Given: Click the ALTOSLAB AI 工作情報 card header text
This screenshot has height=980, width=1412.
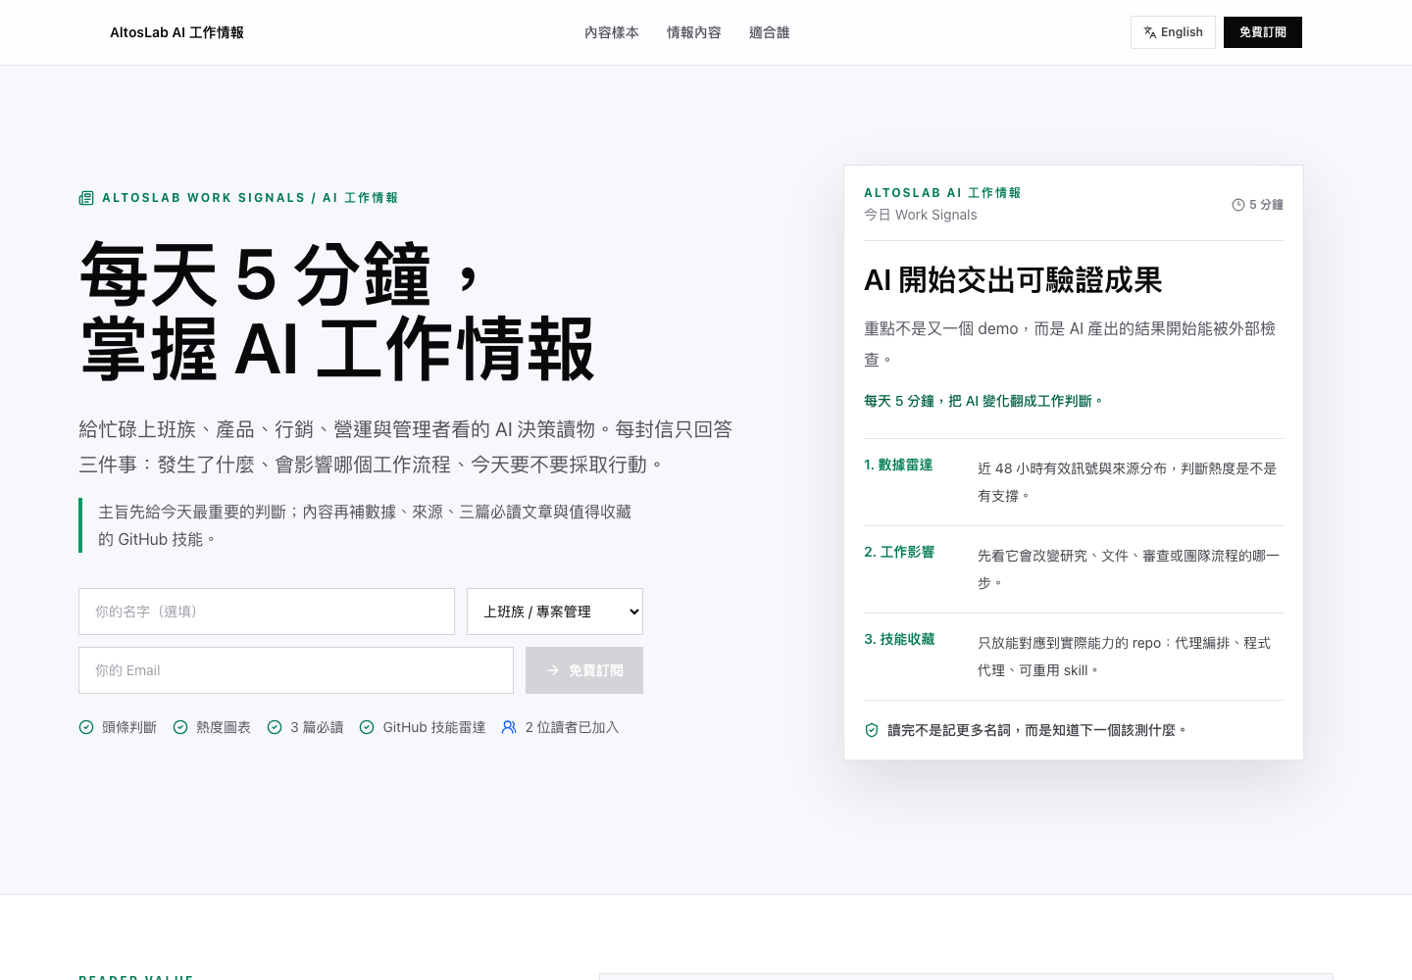Looking at the screenshot, I should 942,193.
